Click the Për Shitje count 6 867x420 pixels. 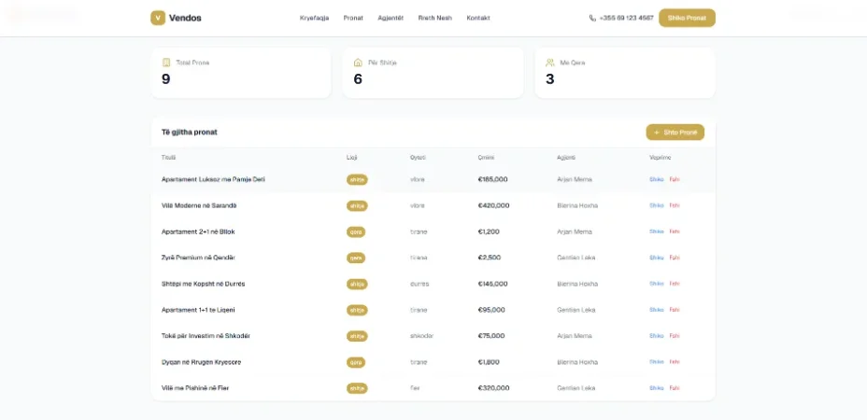(358, 79)
